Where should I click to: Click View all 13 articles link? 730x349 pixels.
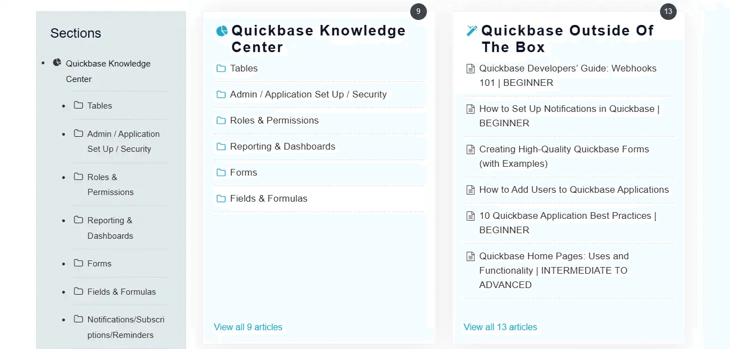pos(500,327)
